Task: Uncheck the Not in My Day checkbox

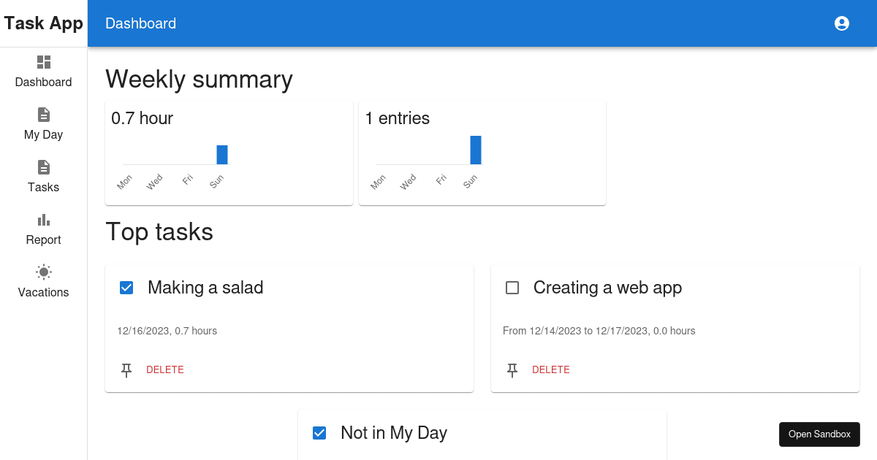Action: point(319,432)
